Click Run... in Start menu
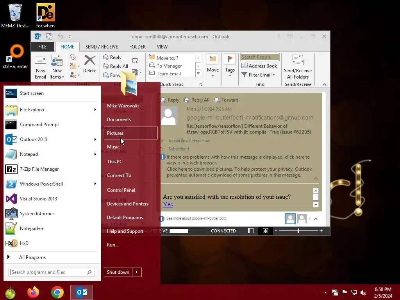Viewport: 400px width, 300px height. point(113,245)
